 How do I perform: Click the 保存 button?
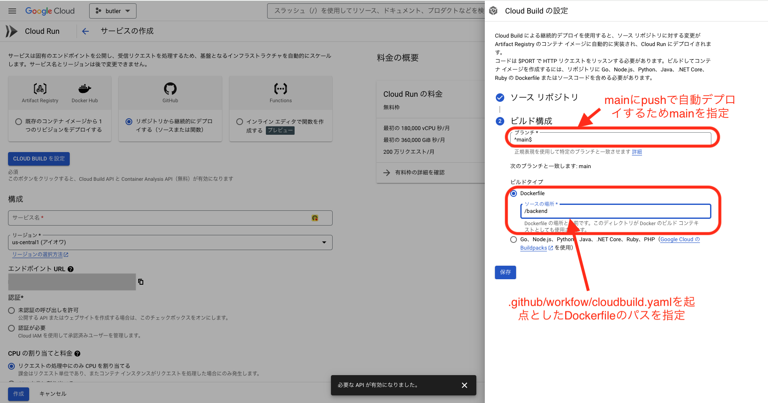coord(506,272)
